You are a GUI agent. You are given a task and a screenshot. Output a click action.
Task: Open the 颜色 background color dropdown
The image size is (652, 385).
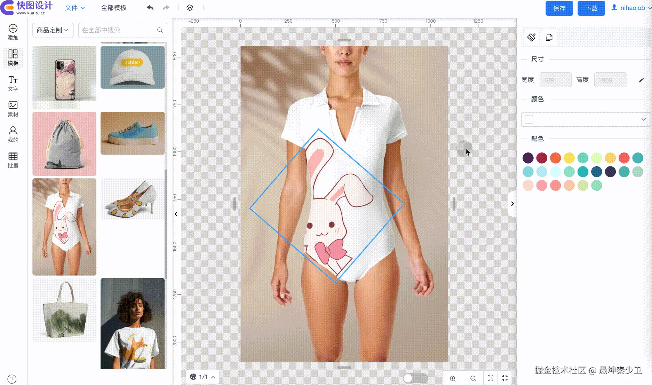[586, 119]
